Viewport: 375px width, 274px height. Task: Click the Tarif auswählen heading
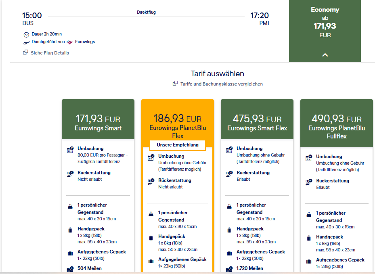click(x=217, y=73)
